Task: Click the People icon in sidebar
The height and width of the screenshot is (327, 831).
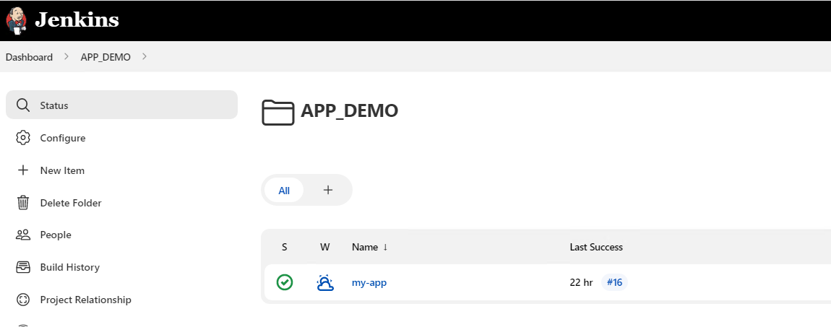Action: click(x=23, y=235)
